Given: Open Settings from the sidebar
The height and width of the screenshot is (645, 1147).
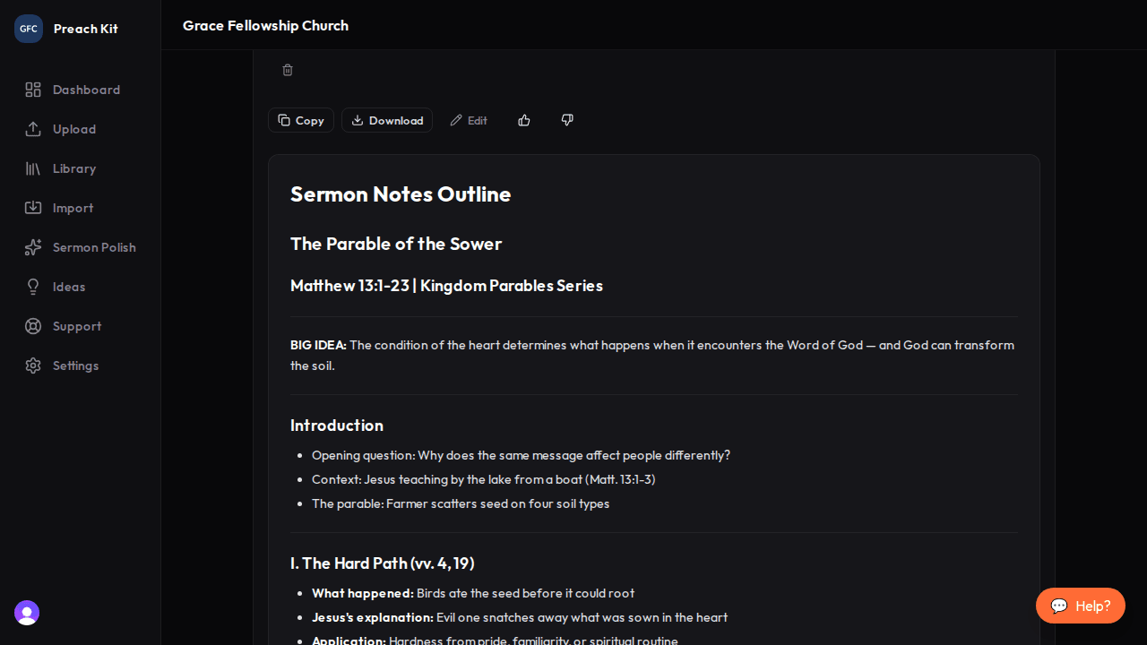Looking at the screenshot, I should (75, 365).
